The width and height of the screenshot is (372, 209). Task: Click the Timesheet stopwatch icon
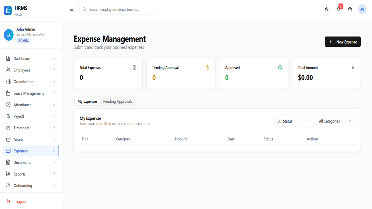click(x=8, y=128)
